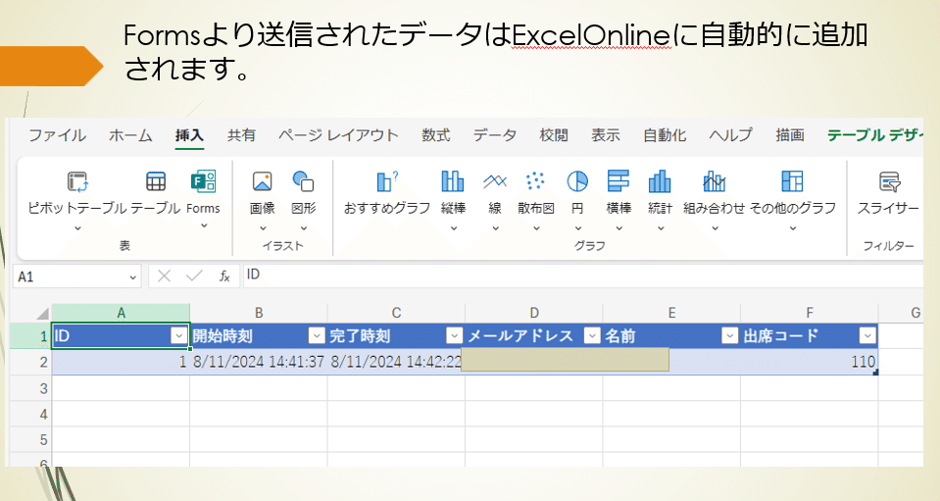Click the 出席コード cell containing 110
Screen dimensions: 940x501
810,362
